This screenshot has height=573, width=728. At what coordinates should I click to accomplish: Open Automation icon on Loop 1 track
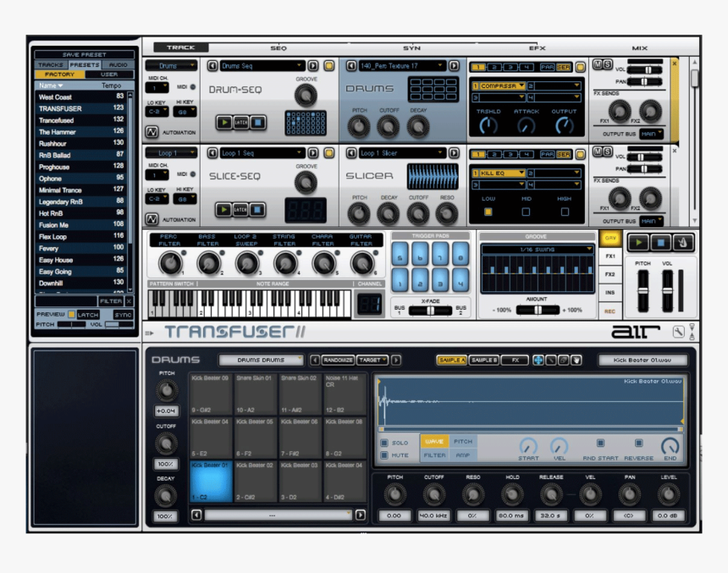pyautogui.click(x=152, y=219)
